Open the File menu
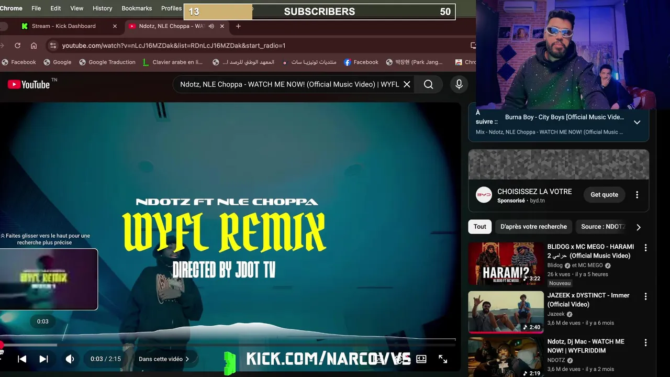The width and height of the screenshot is (670, 377). coord(36,8)
